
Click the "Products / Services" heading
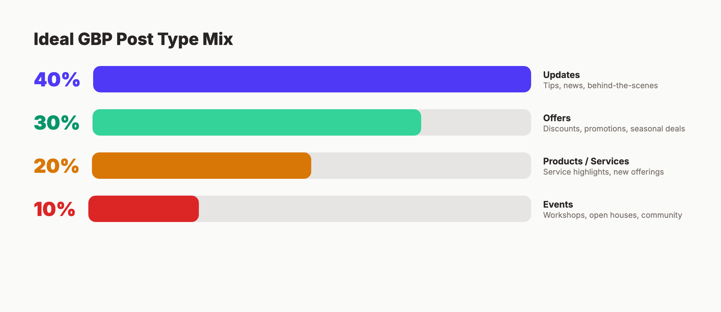pyautogui.click(x=586, y=161)
